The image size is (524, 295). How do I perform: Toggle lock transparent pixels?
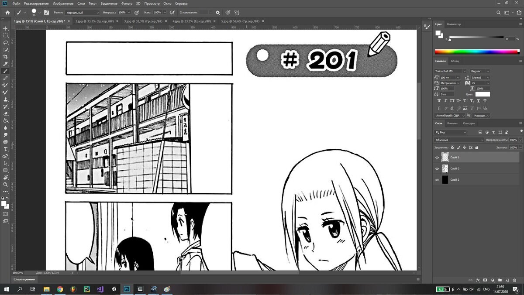point(453,147)
